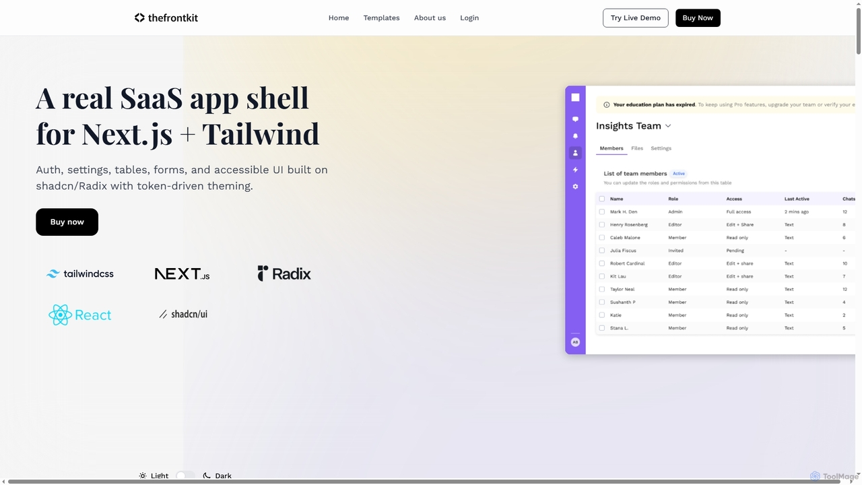Click the sun icon beside Light
Viewport: 862px width, 485px height.
point(143,476)
